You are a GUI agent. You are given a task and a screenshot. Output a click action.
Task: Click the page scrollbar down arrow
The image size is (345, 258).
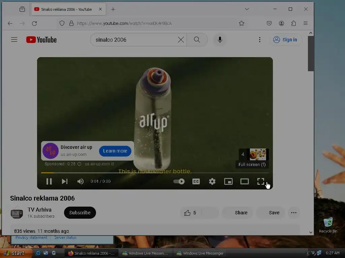click(x=311, y=232)
